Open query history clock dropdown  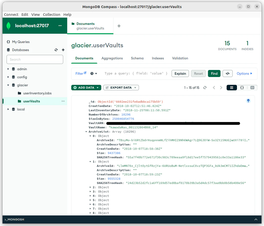click(x=94, y=73)
